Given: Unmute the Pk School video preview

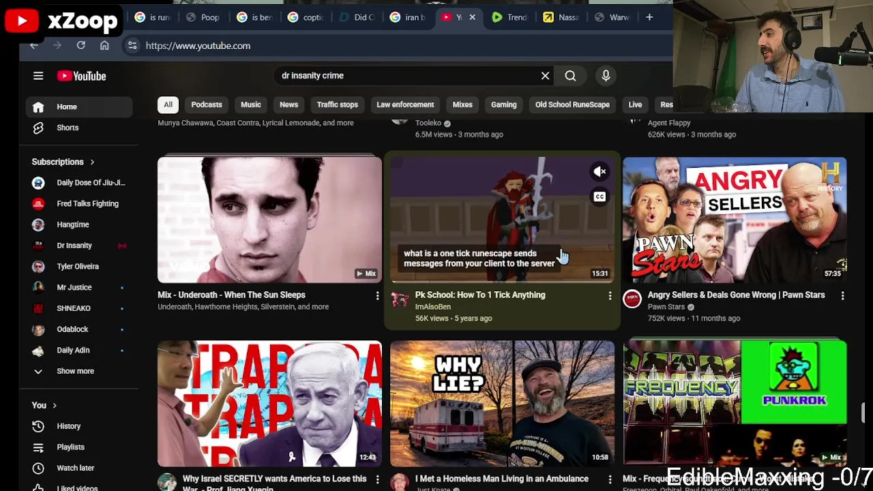Looking at the screenshot, I should click(600, 172).
